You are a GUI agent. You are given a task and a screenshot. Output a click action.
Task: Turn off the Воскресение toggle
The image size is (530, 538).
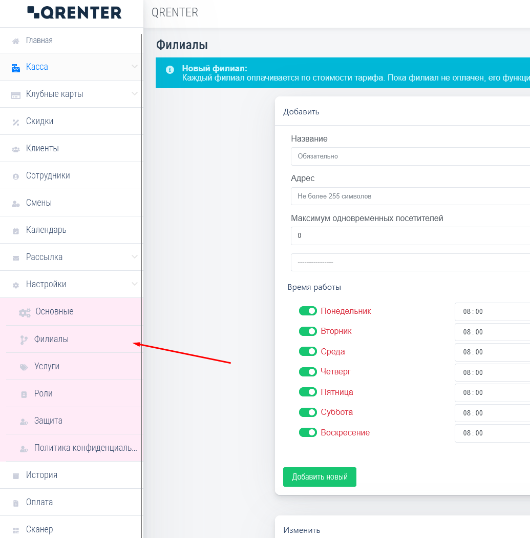pos(308,433)
